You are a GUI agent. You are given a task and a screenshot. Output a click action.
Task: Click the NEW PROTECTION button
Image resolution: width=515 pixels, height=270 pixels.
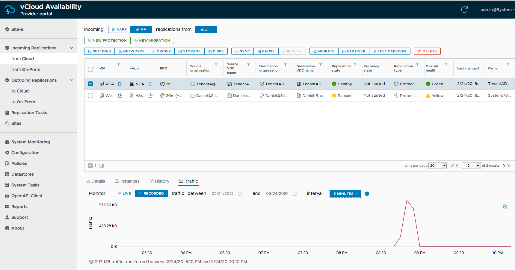(107, 40)
